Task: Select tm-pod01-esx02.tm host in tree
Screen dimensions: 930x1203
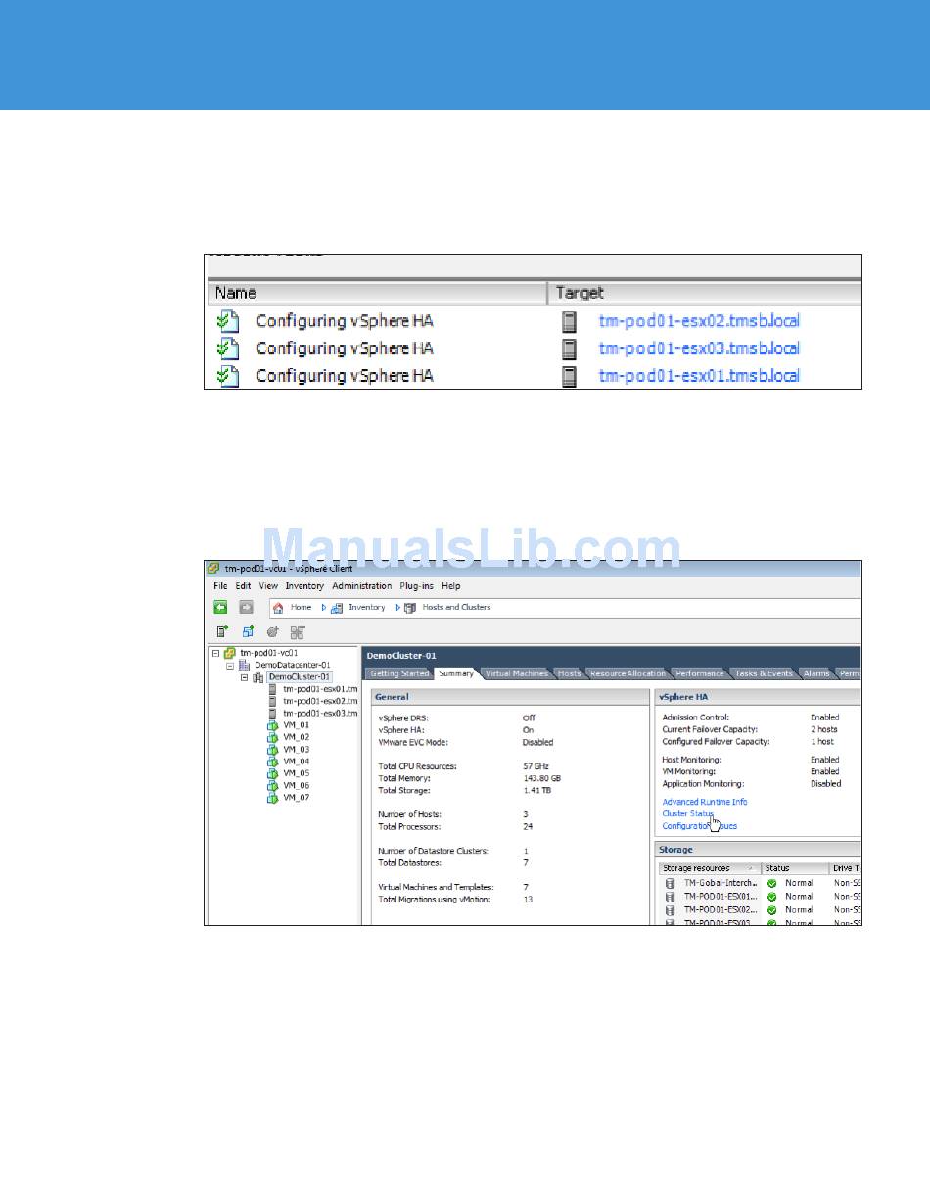Action: coord(320,701)
